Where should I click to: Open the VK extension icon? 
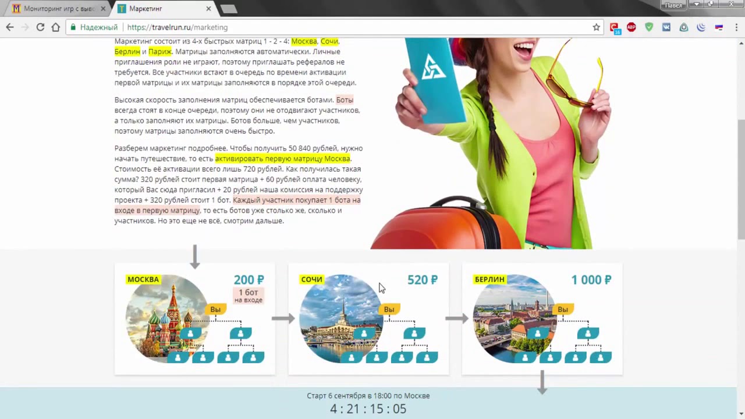click(x=666, y=27)
